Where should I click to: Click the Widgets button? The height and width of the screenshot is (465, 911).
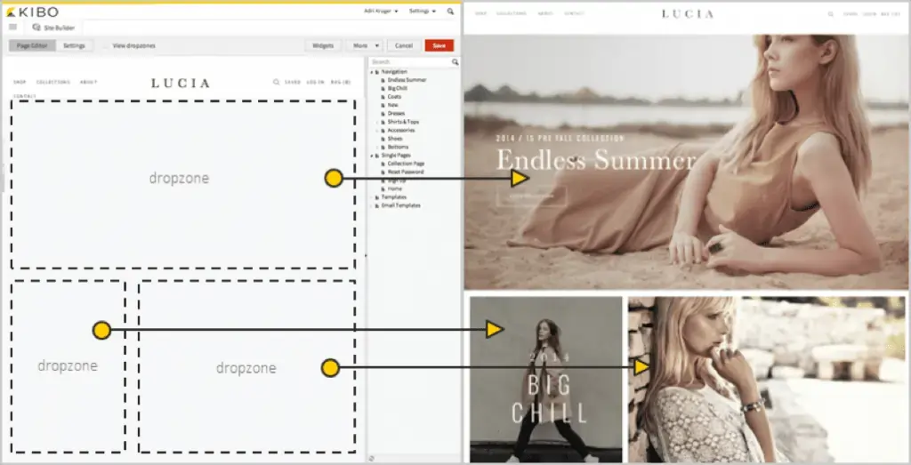[324, 45]
